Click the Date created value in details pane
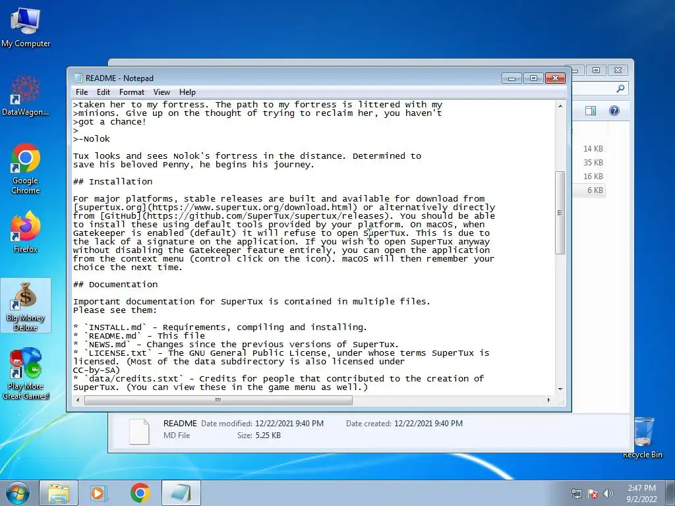Viewport: 675px width, 506px height. pyautogui.click(x=428, y=424)
